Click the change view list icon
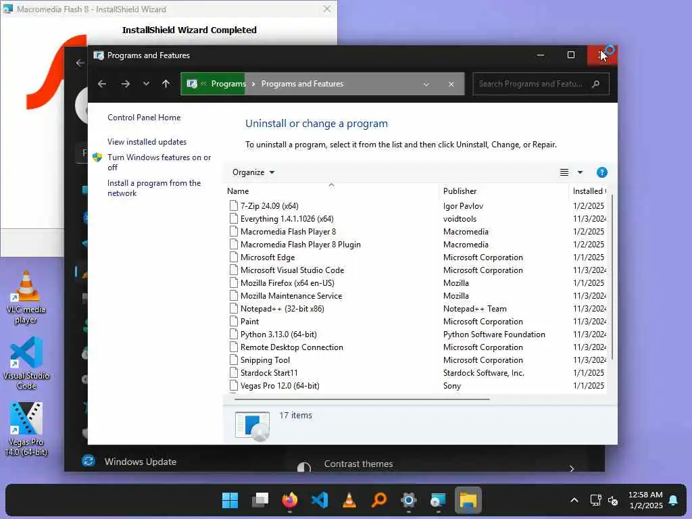The image size is (692, 519). [x=564, y=172]
